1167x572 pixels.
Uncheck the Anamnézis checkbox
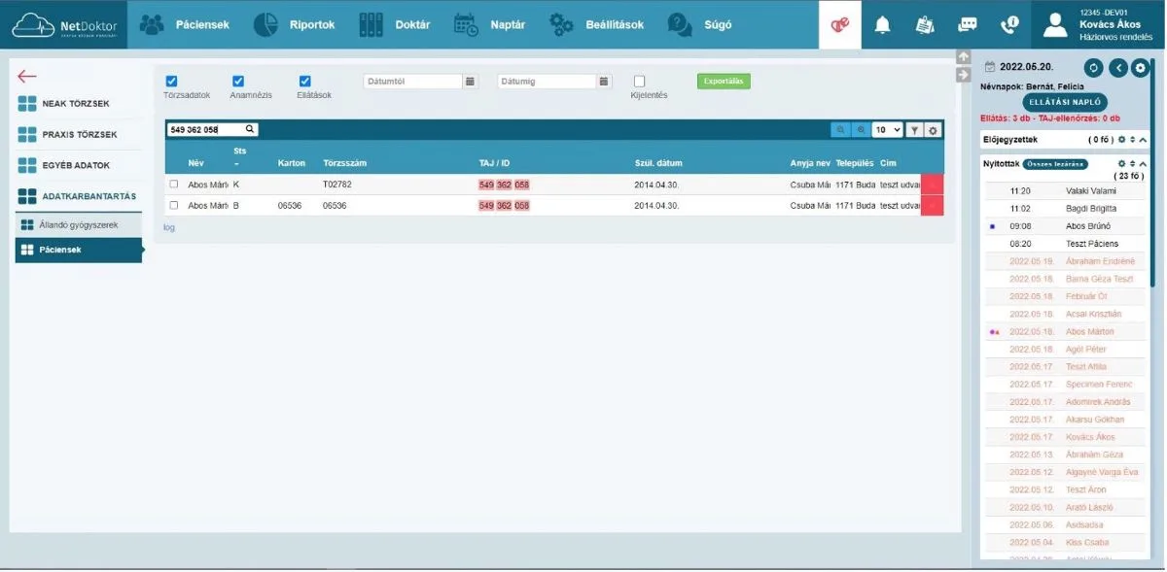coord(238,82)
